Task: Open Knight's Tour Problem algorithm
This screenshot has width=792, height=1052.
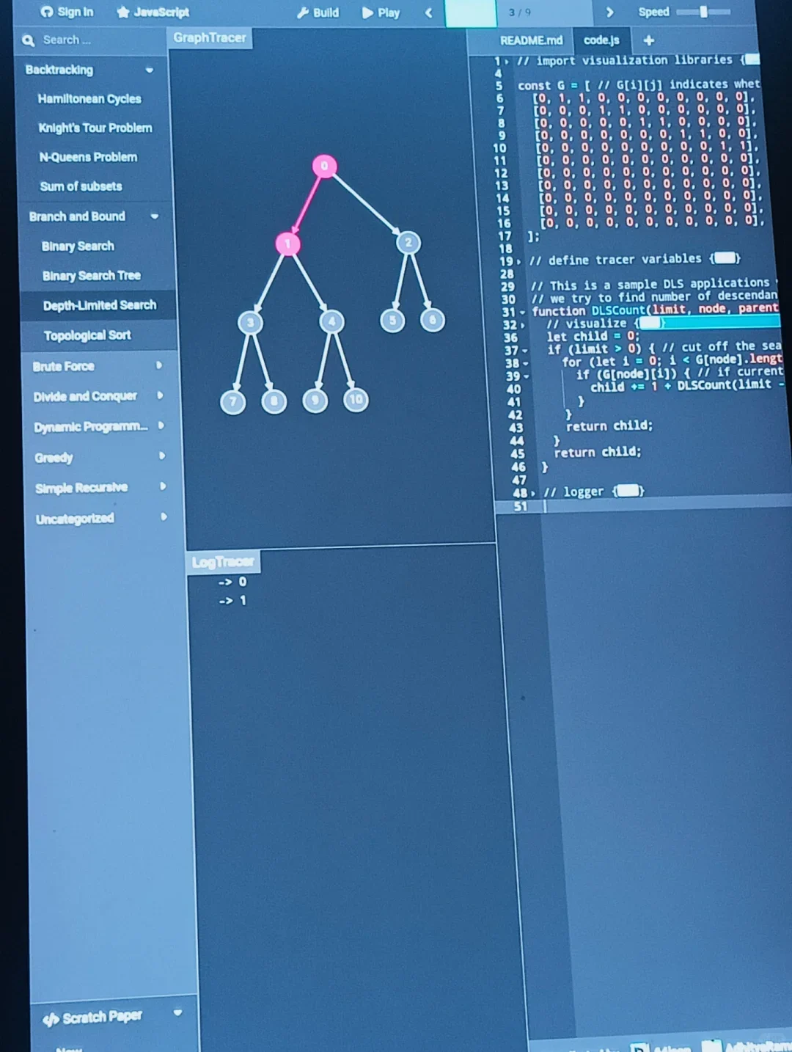Action: [95, 128]
